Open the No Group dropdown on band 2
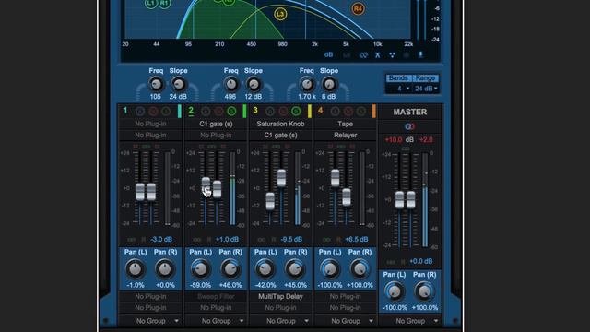The image size is (590, 332). pyautogui.click(x=216, y=321)
